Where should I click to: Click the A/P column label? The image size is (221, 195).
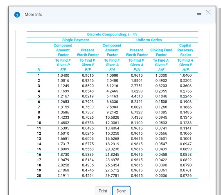[186, 69]
